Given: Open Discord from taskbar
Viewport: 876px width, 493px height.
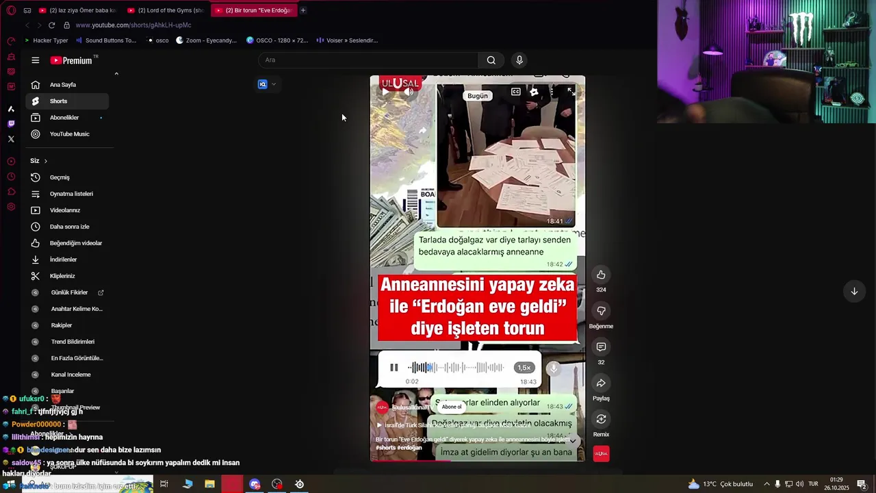Looking at the screenshot, I should point(255,484).
